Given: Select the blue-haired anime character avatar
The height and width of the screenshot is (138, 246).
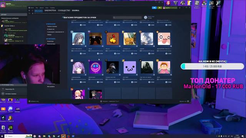Looking at the screenshot, I should [147, 39].
